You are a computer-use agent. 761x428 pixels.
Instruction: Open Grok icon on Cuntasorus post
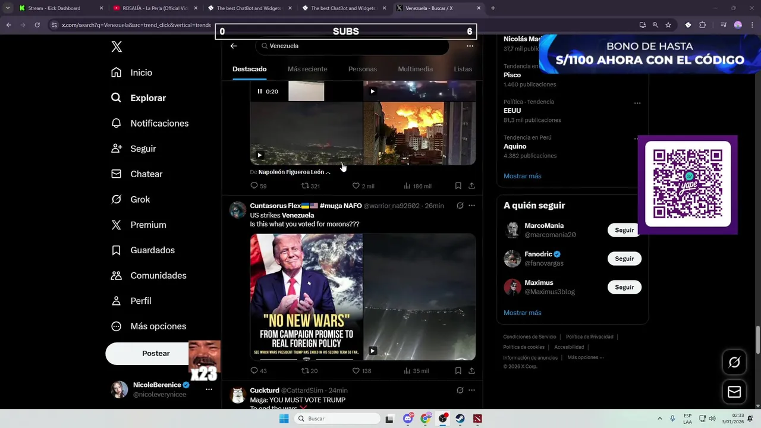[460, 206]
